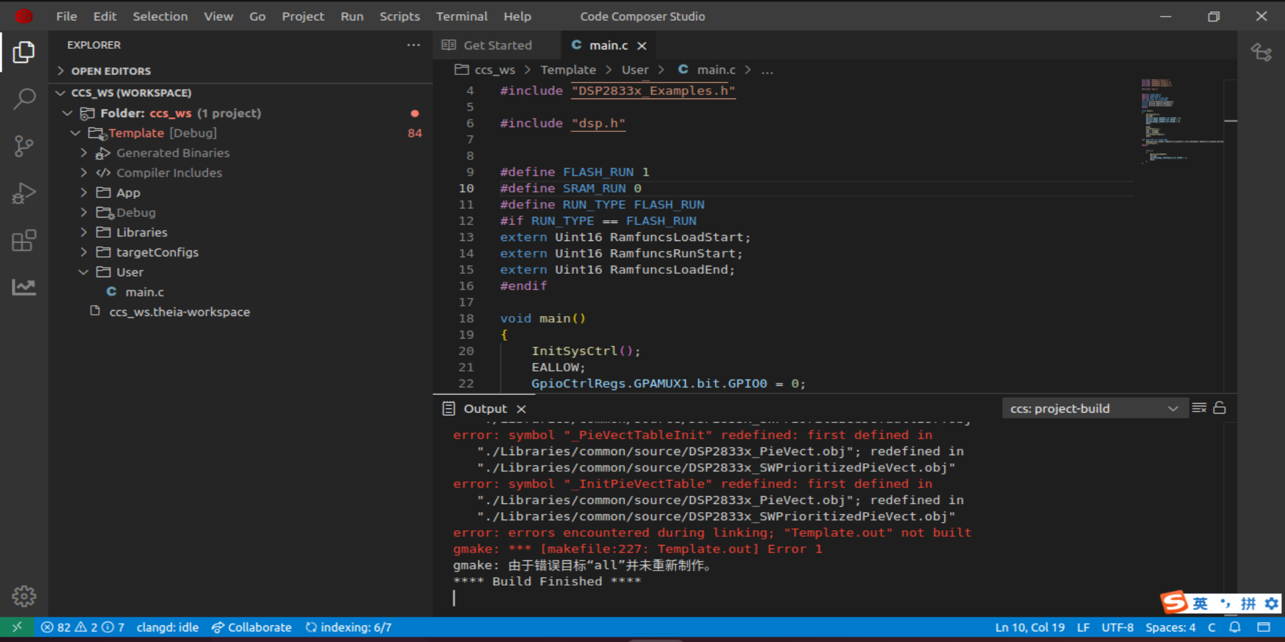The image size is (1285, 642).
Task: Click the DSP2833x_Examples.h include link
Action: pyautogui.click(x=653, y=91)
